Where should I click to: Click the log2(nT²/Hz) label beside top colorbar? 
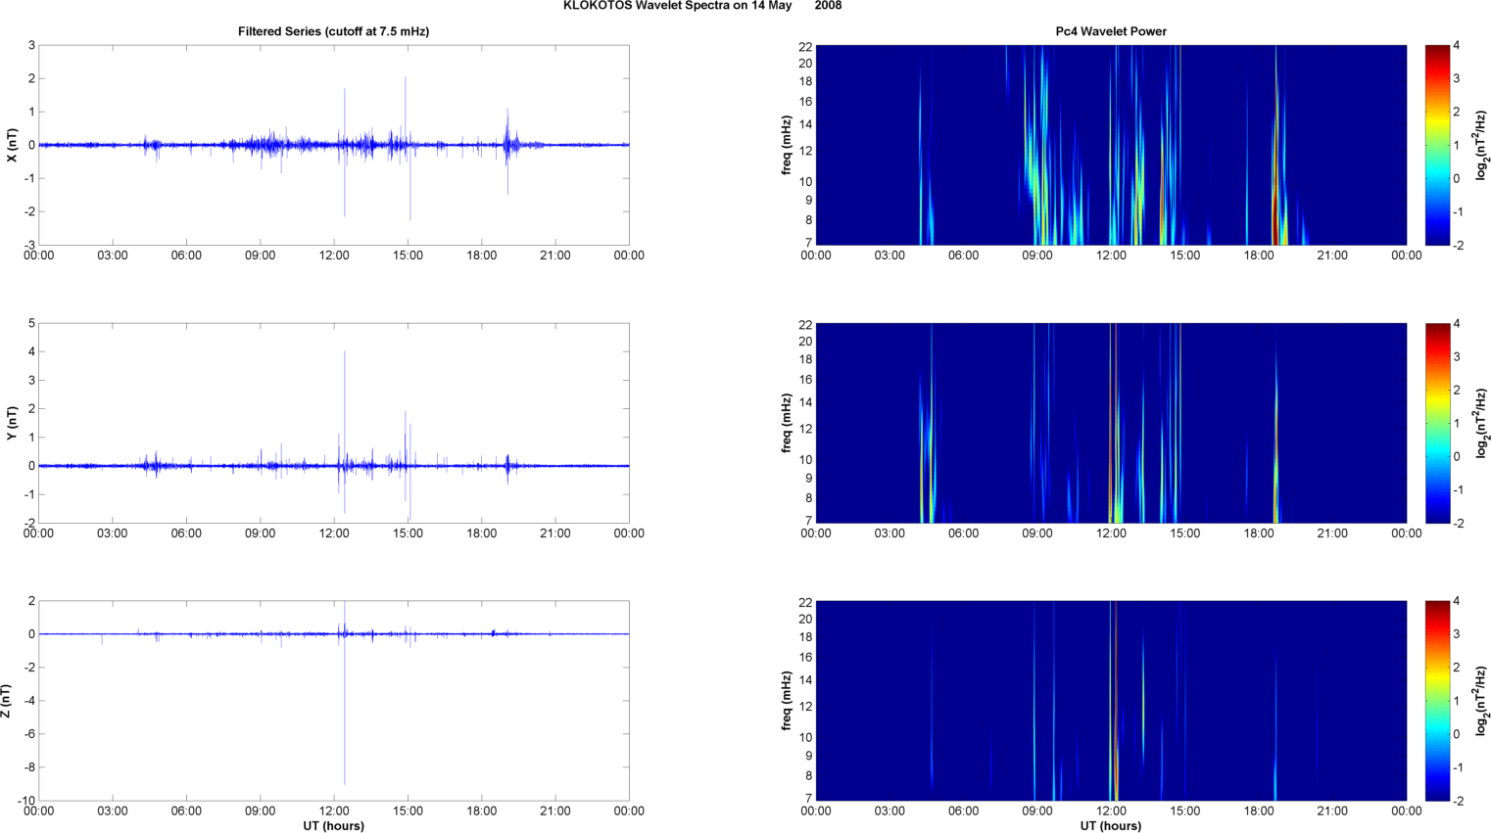click(1482, 145)
